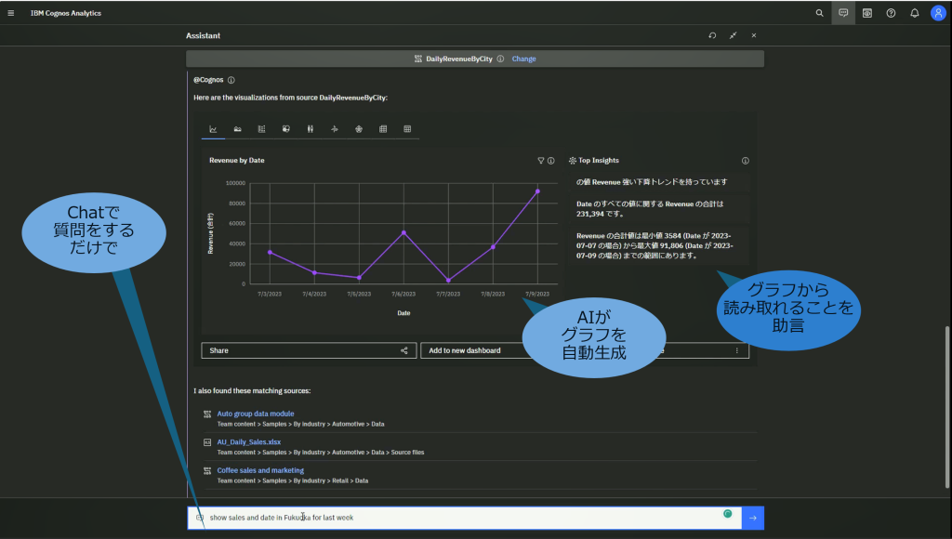
Task: Focus the Assistant question input field
Action: pyautogui.click(x=465, y=518)
